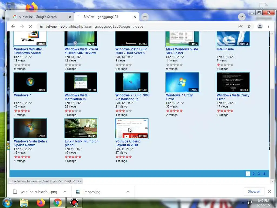The width and height of the screenshot is (277, 208).
Task: Click the Linkin Park piano video thumbnail
Action: [81, 128]
